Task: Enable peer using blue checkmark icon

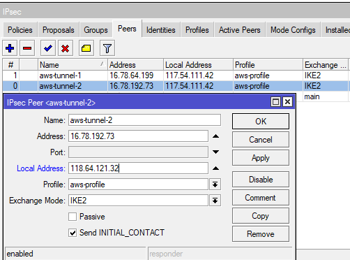Action: tap(48, 48)
